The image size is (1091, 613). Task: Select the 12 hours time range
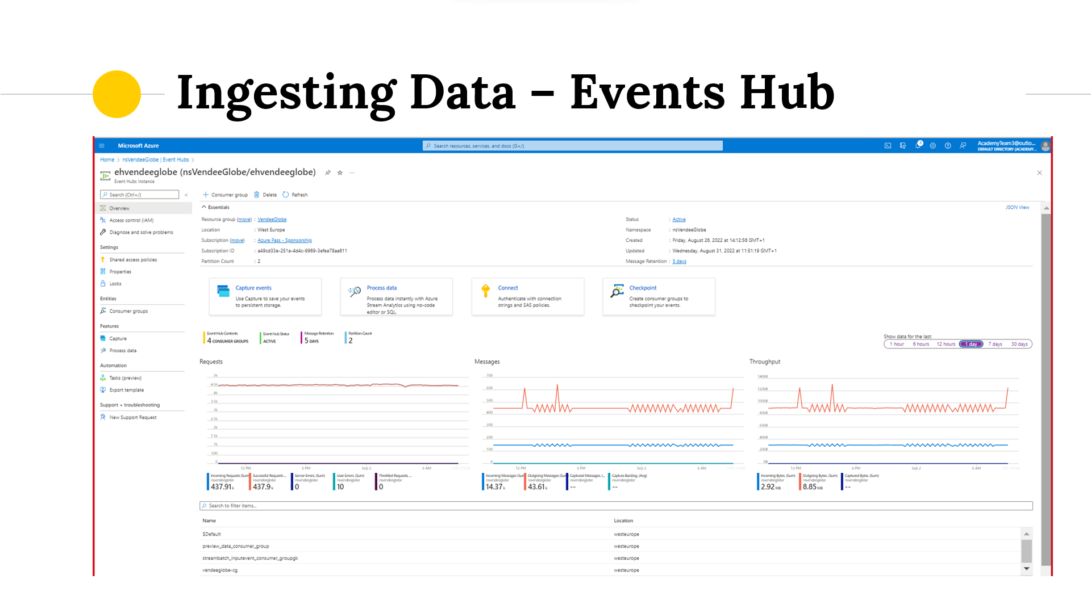[946, 344]
